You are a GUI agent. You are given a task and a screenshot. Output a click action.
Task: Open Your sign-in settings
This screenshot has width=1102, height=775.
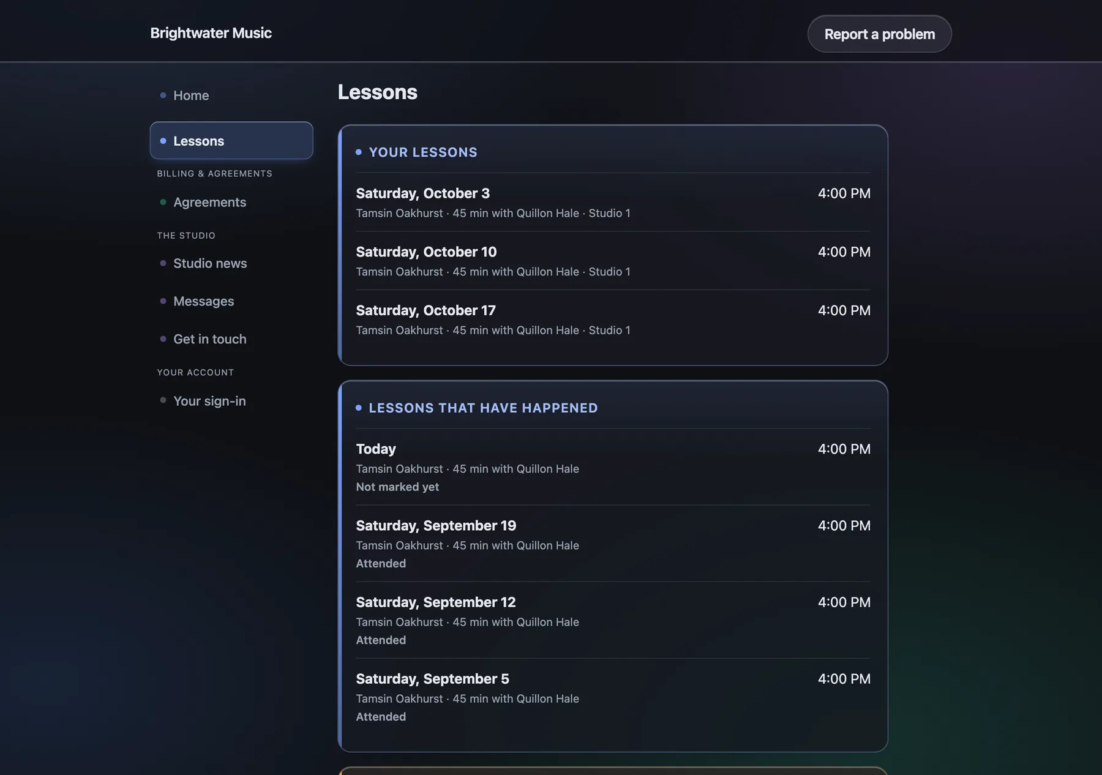point(231,401)
